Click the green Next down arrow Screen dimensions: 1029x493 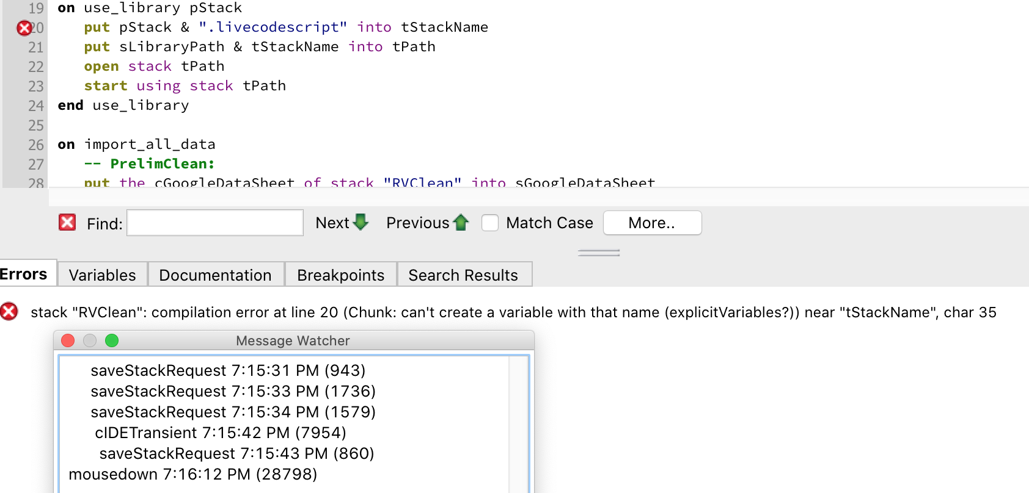click(x=361, y=223)
